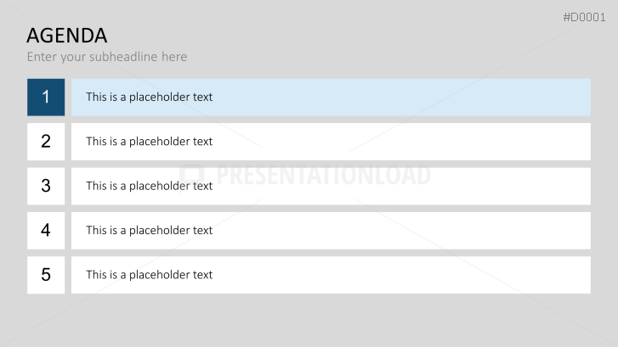Viewport: 618px width, 347px height.
Task: Click placeholder text in agenda row 5
Action: click(149, 275)
